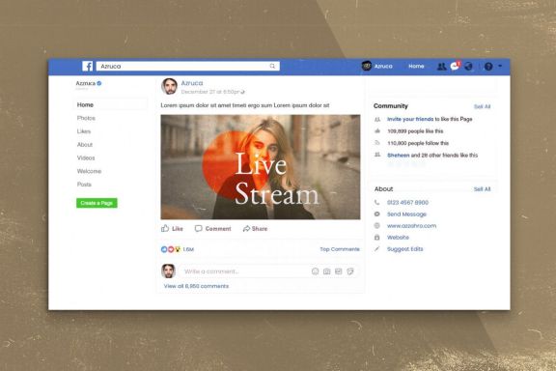The image size is (556, 371).
Task: Click the green Create a Page button
Action: click(x=97, y=203)
